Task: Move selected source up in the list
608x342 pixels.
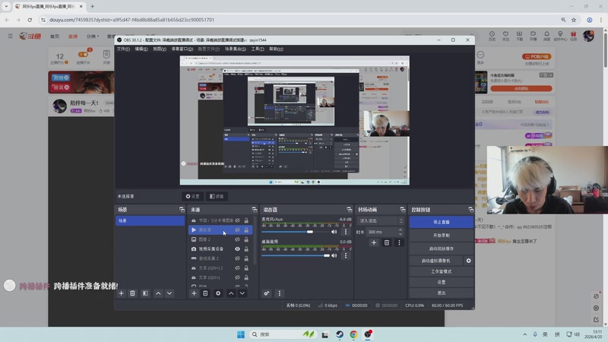Action: click(231, 293)
